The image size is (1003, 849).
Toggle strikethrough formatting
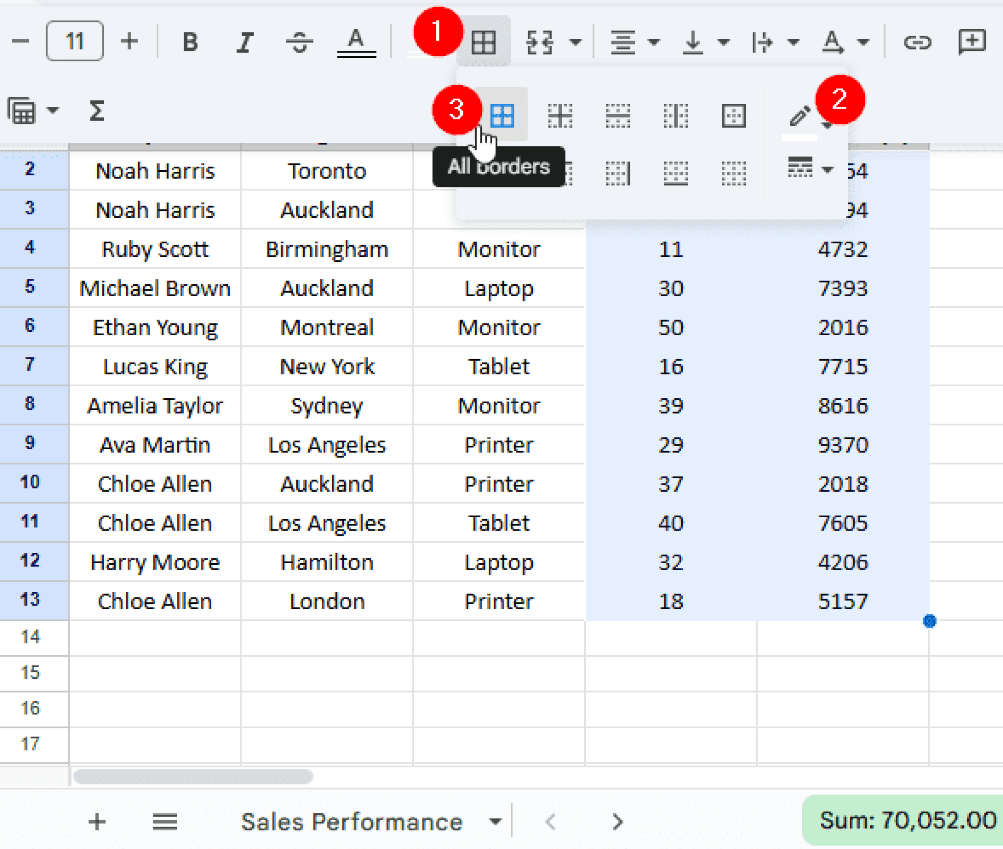click(300, 43)
